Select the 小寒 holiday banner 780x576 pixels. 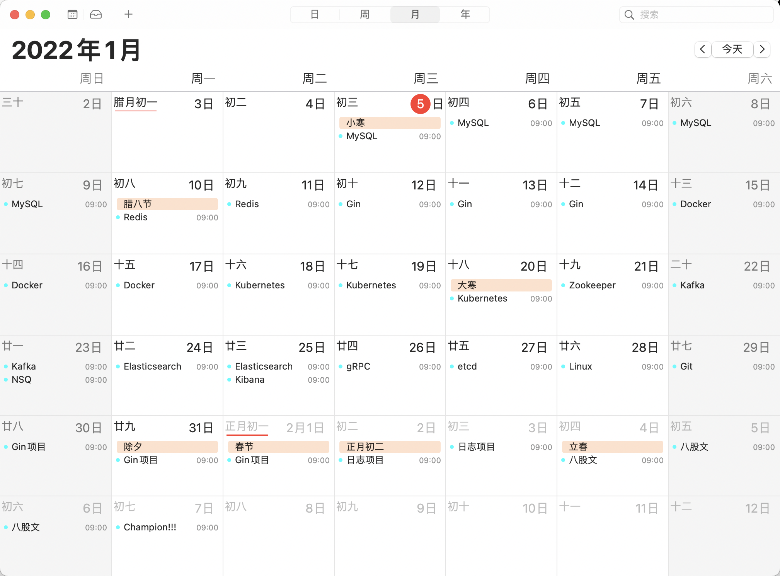point(390,123)
